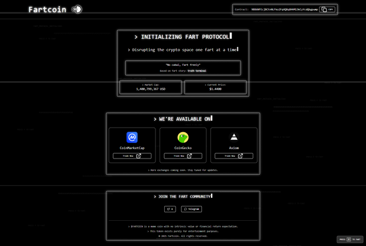Open the Telegram community button

point(192,209)
